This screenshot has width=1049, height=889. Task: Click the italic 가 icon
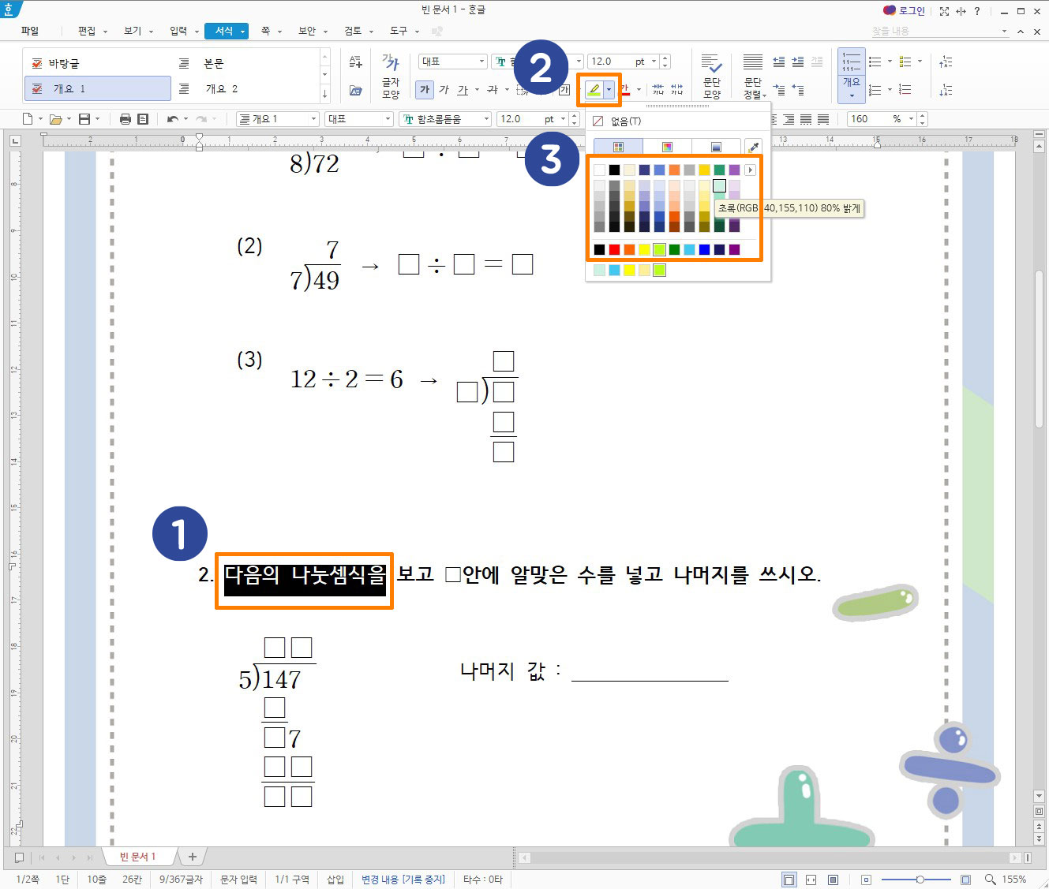click(x=444, y=90)
